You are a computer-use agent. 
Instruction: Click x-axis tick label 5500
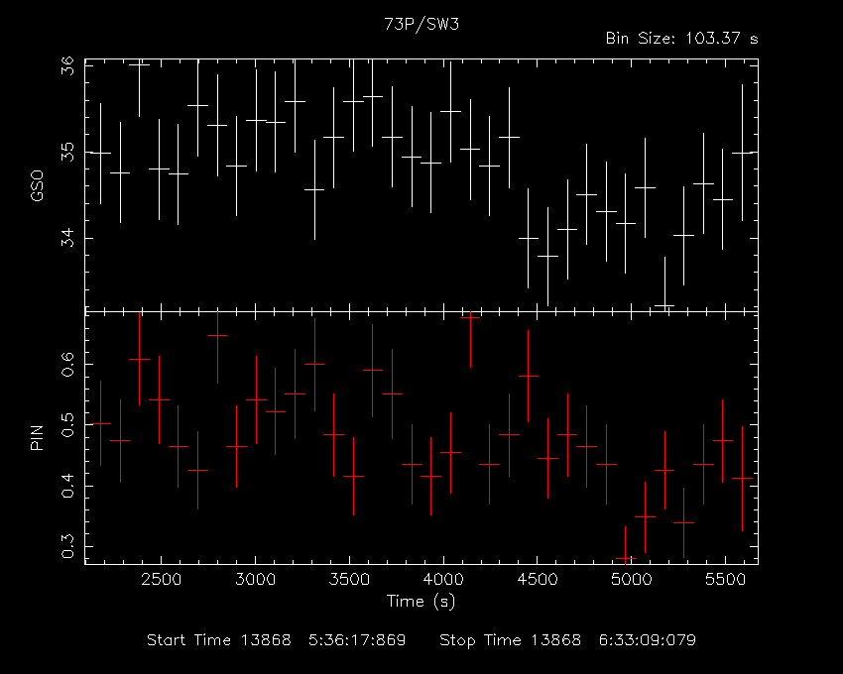click(x=726, y=580)
